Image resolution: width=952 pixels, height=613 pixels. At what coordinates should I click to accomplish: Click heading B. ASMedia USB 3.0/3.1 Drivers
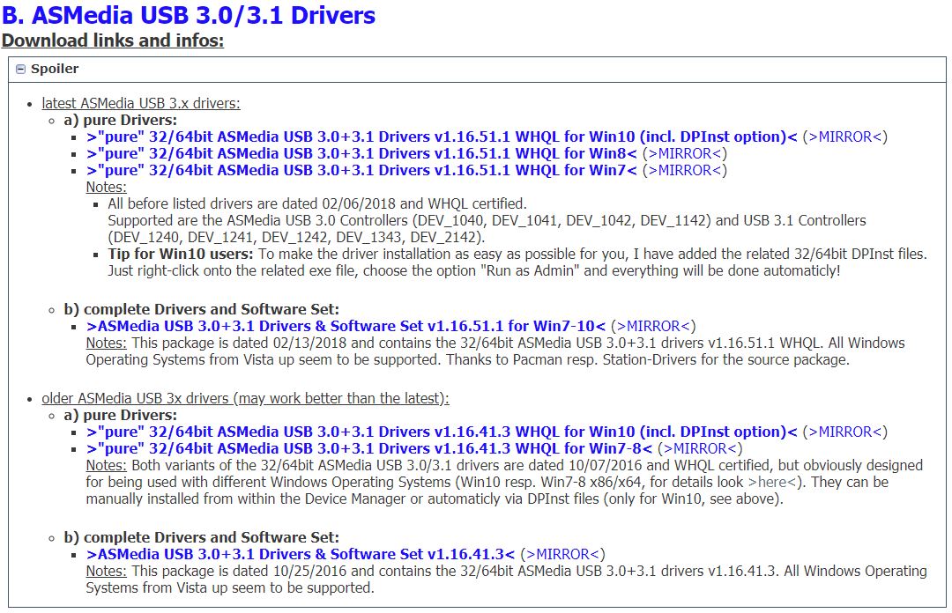point(189,15)
